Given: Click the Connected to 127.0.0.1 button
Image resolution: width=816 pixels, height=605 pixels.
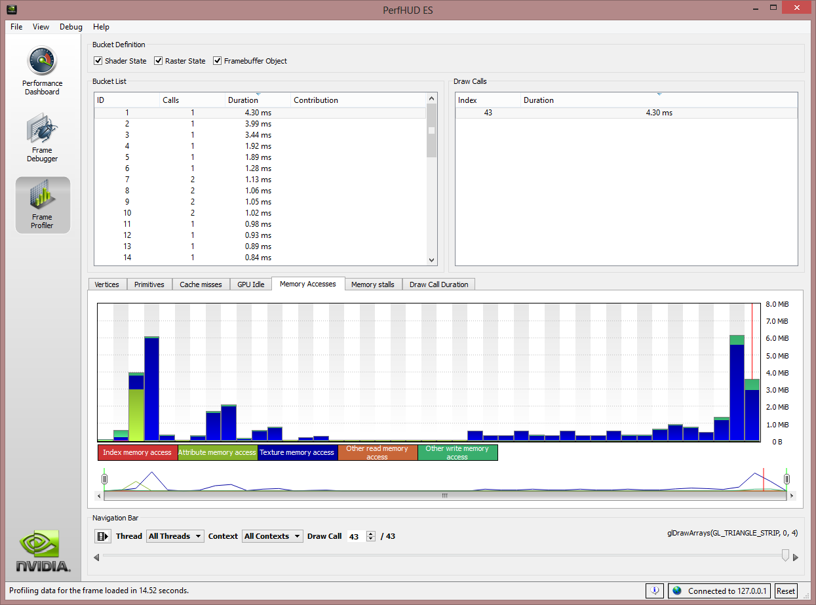Looking at the screenshot, I should coord(720,591).
